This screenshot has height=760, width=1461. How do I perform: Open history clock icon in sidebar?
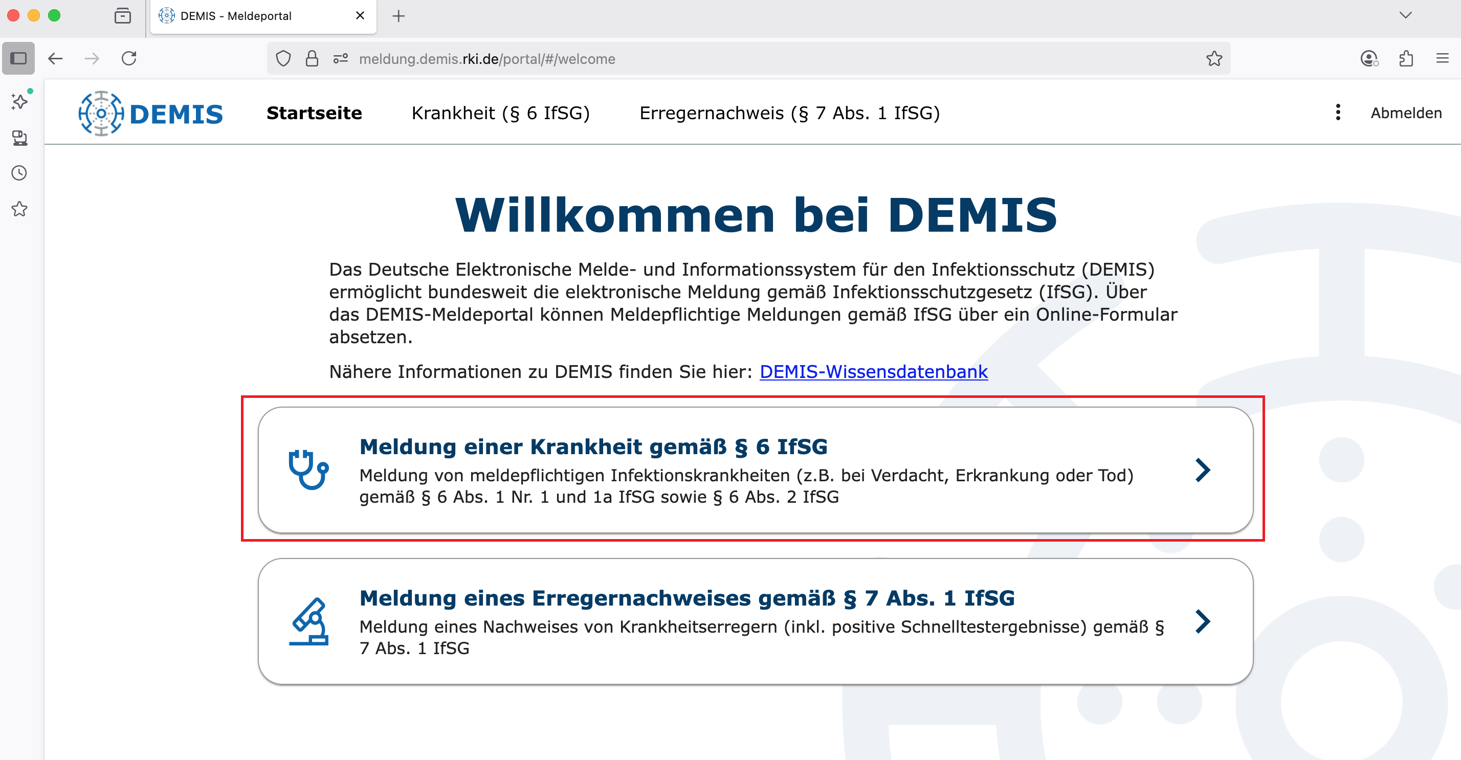coord(19,173)
